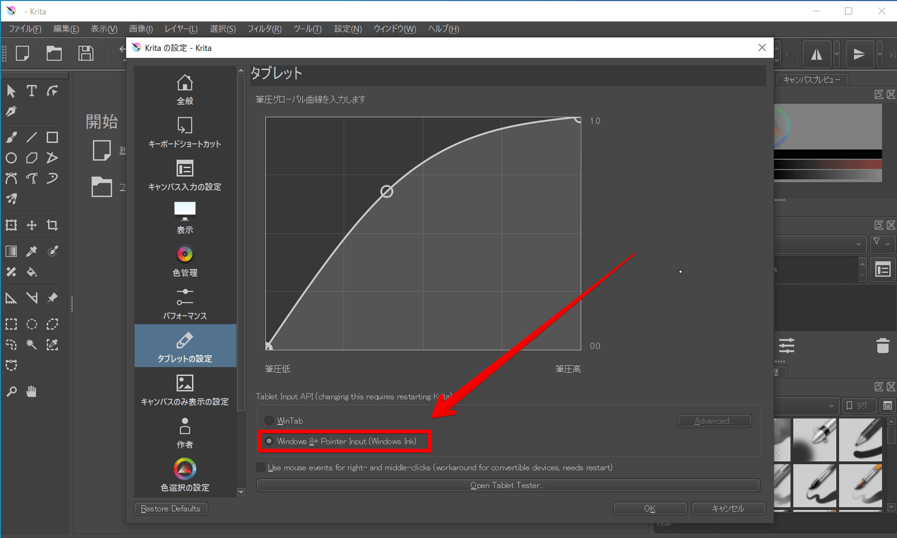Click the pressure curve middle control point
Viewport: 897px width, 538px height.
(x=387, y=192)
